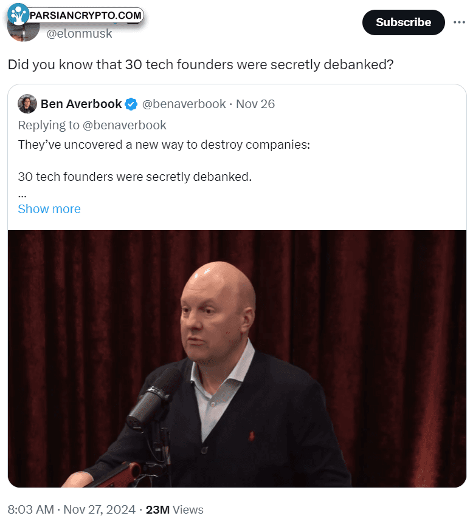The width and height of the screenshot is (470, 527).
Task: Click the PARSIANCRYPTO.COM watermark logo icon
Action: (18, 14)
